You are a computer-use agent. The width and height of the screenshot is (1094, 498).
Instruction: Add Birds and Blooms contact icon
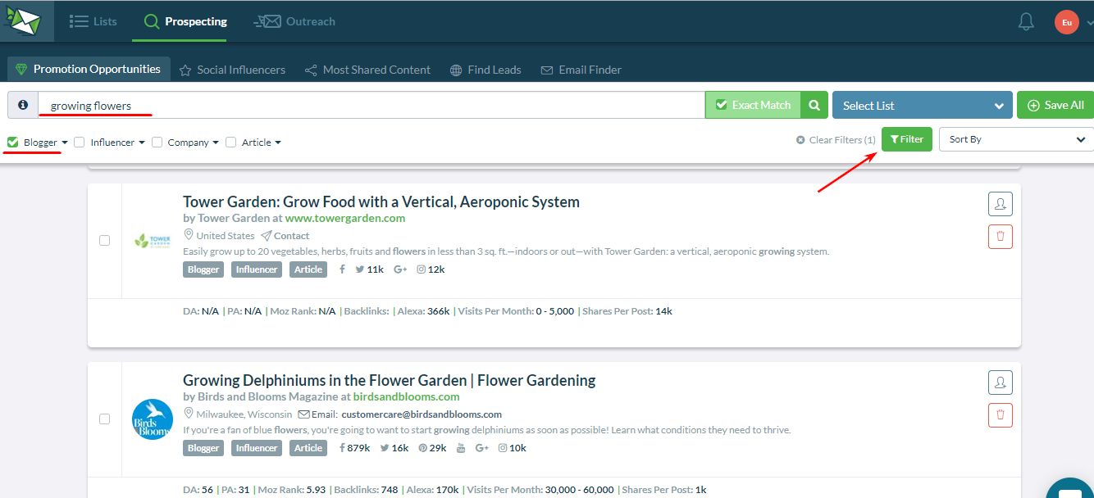(x=1000, y=383)
